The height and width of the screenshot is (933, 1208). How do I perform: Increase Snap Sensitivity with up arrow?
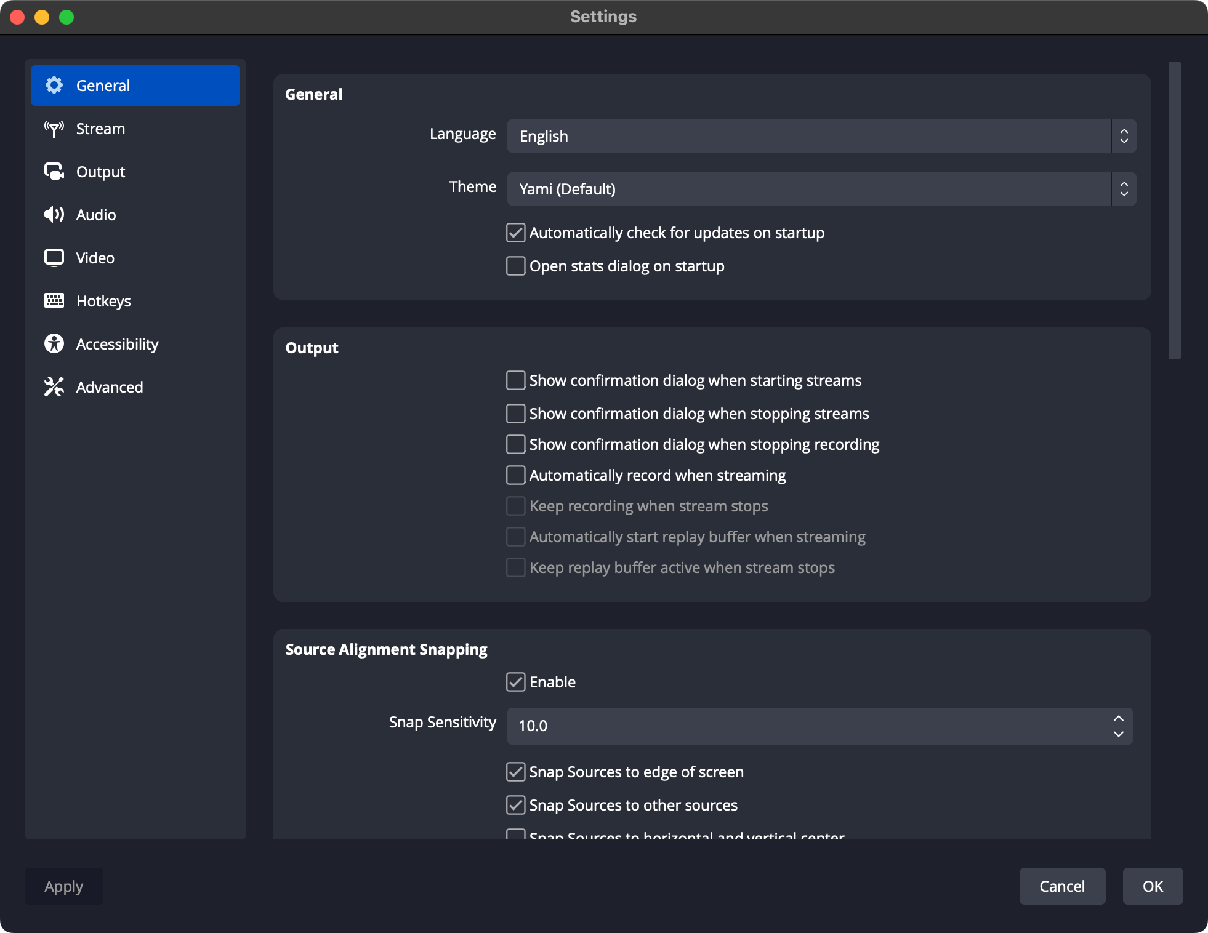(1119, 718)
